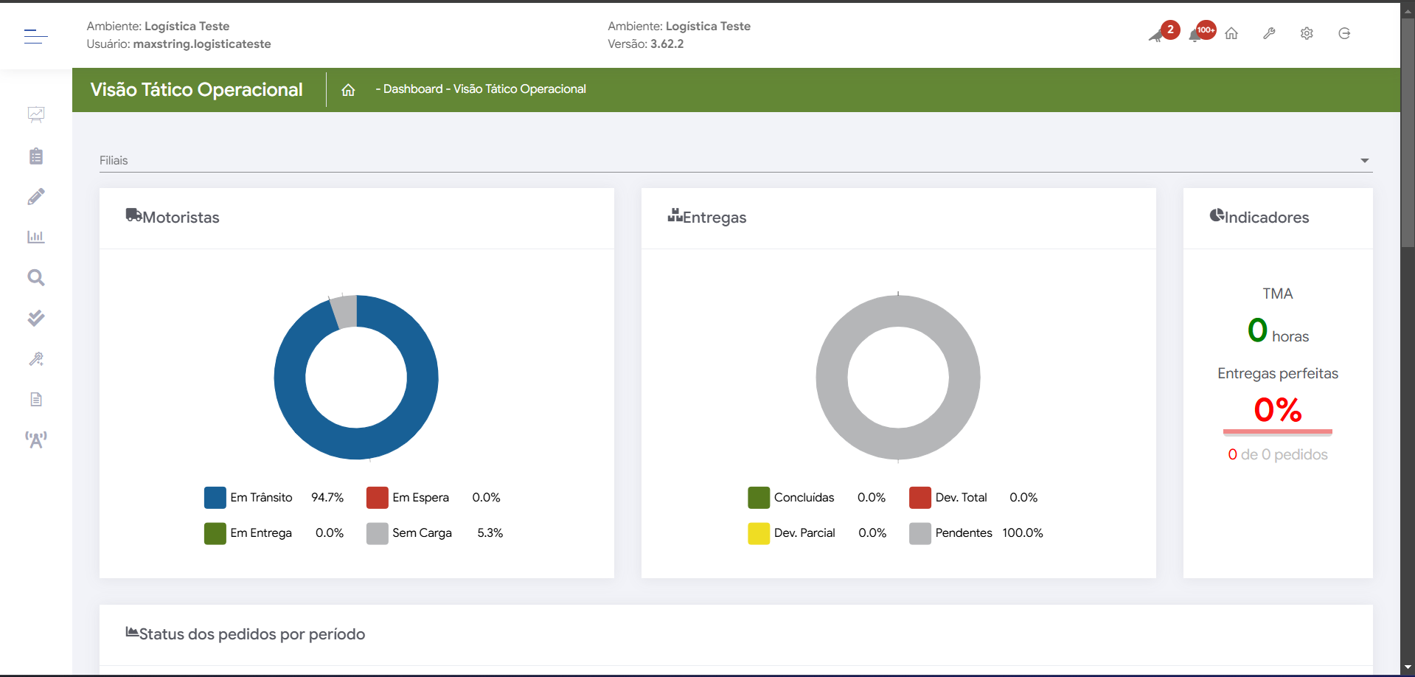Click the page scrollbar down arrow
This screenshot has height=677, width=1415.
pyautogui.click(x=1408, y=667)
